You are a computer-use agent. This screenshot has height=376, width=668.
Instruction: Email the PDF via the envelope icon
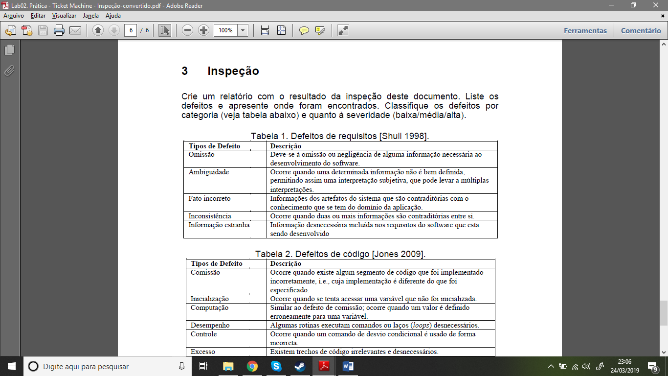click(x=74, y=30)
